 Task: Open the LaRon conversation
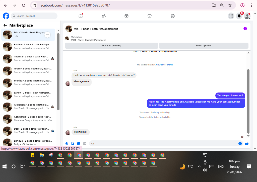pos(28,95)
